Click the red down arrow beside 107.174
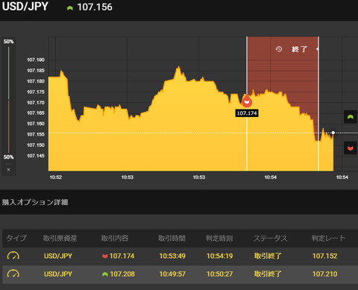358x290 pixels. click(105, 256)
